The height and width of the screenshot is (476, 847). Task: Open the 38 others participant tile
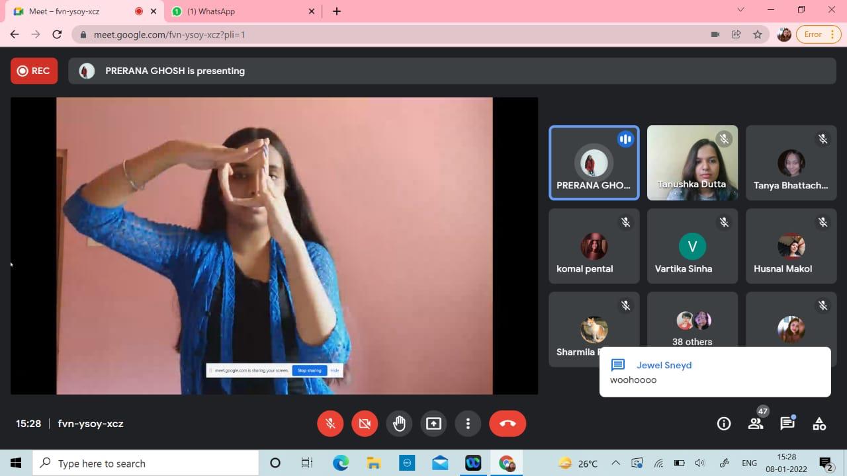[x=692, y=329]
